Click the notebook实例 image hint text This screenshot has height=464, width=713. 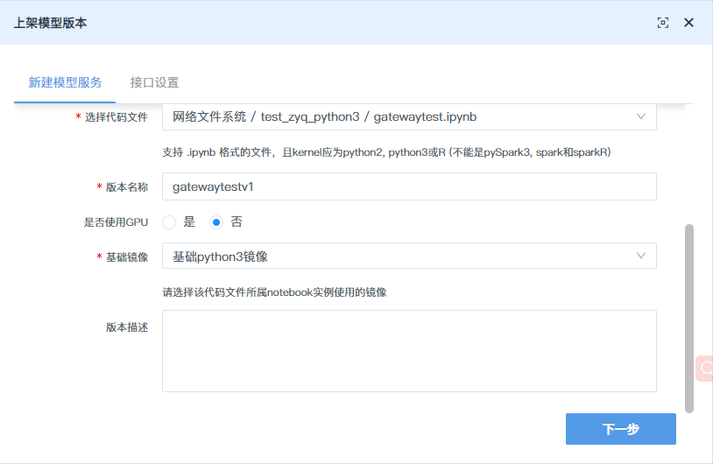[274, 292]
